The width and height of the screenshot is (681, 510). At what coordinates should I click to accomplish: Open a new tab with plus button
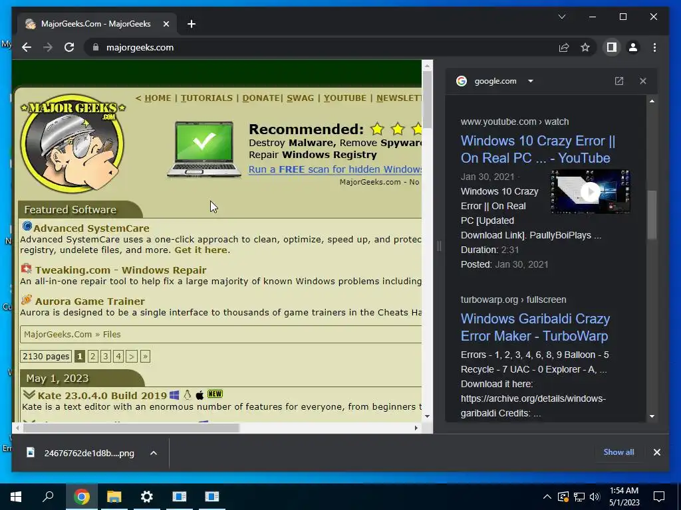point(192,24)
